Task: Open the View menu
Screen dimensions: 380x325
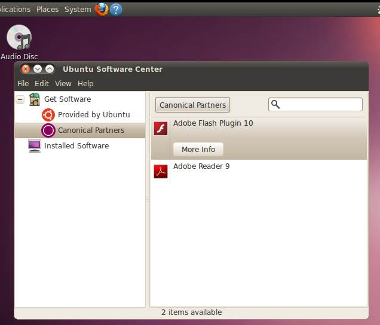Action: [x=63, y=84]
